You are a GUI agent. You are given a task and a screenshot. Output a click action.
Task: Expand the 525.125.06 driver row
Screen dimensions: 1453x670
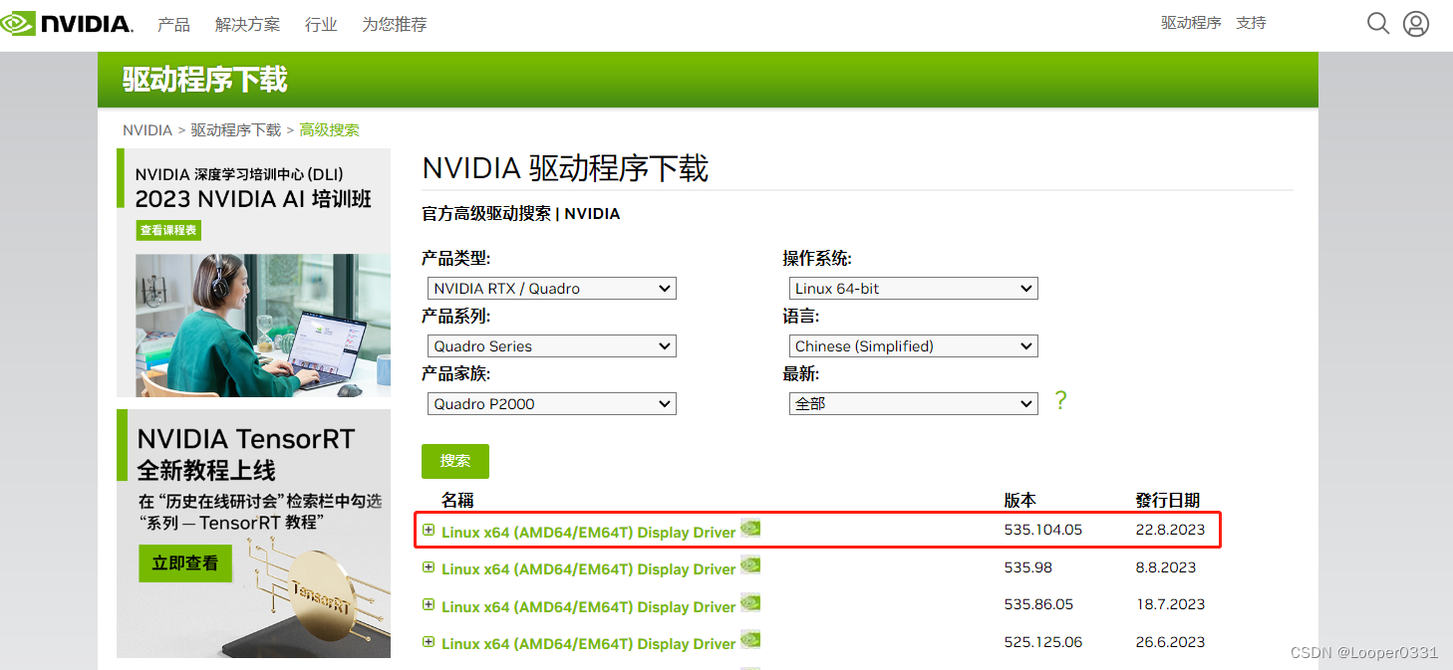point(429,642)
